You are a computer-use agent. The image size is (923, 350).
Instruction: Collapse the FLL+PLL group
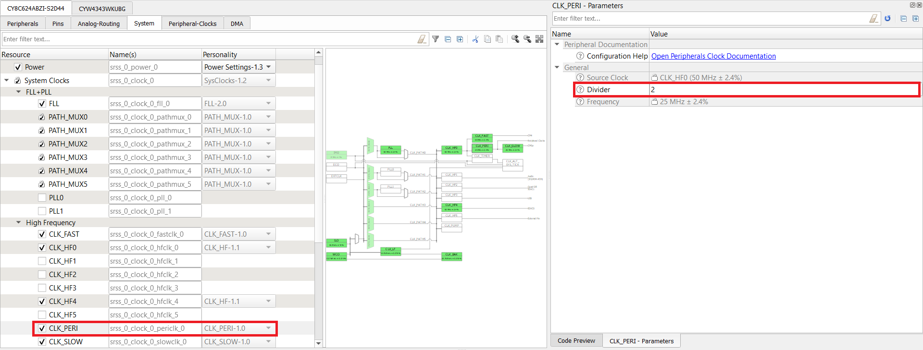tap(18, 92)
